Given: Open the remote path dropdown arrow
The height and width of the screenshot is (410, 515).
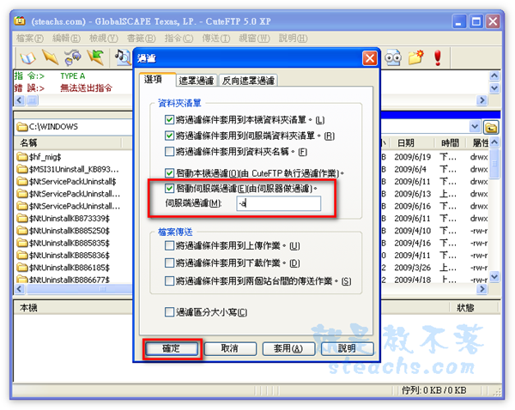Looking at the screenshot, I should point(475,127).
